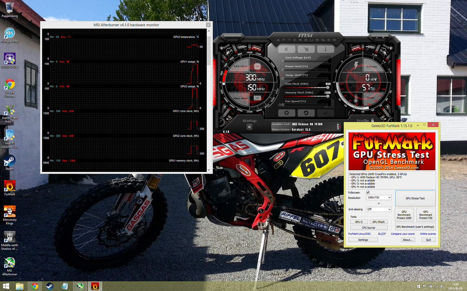Open the information 'i' button in Afterburner

(x=325, y=49)
